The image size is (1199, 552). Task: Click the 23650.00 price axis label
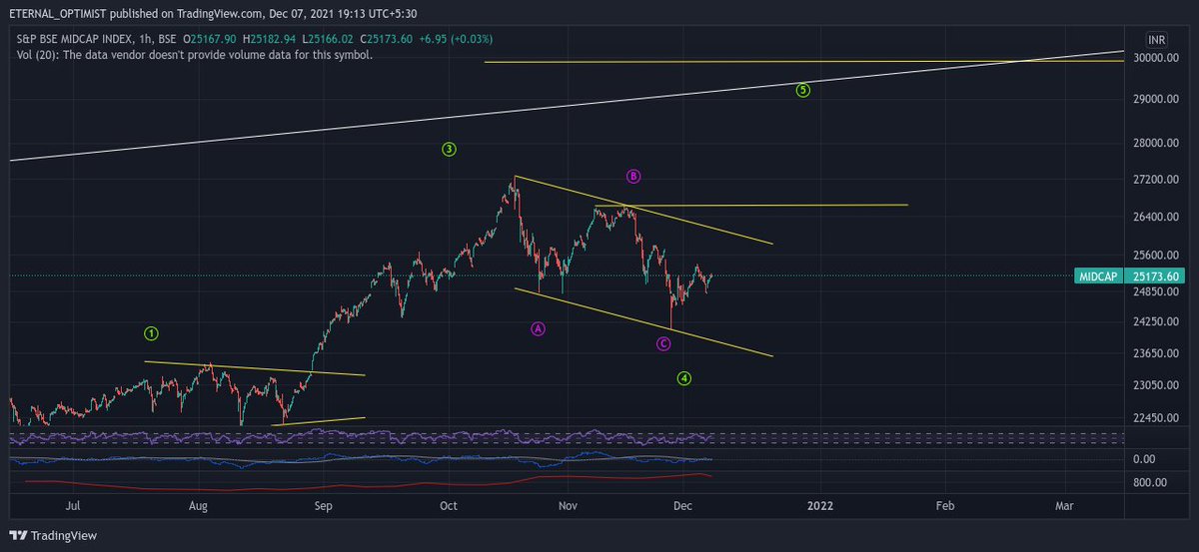pos(1154,354)
